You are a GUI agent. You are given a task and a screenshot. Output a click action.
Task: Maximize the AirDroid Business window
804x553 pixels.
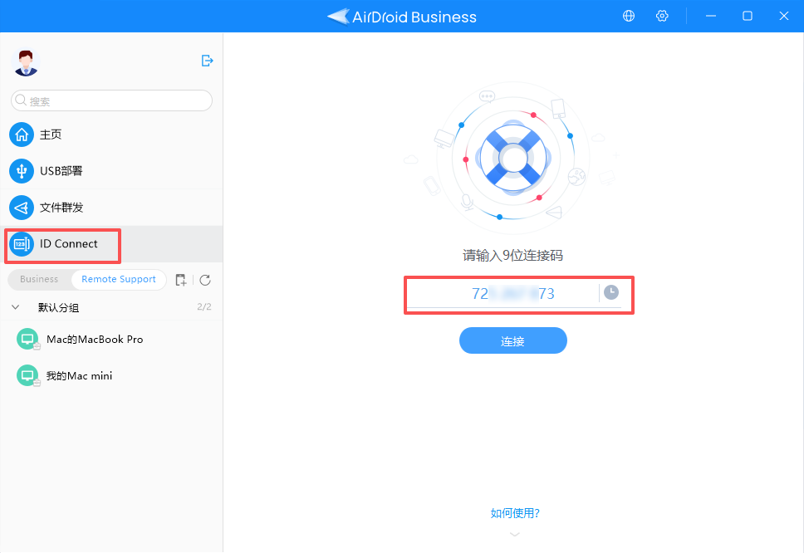(748, 16)
